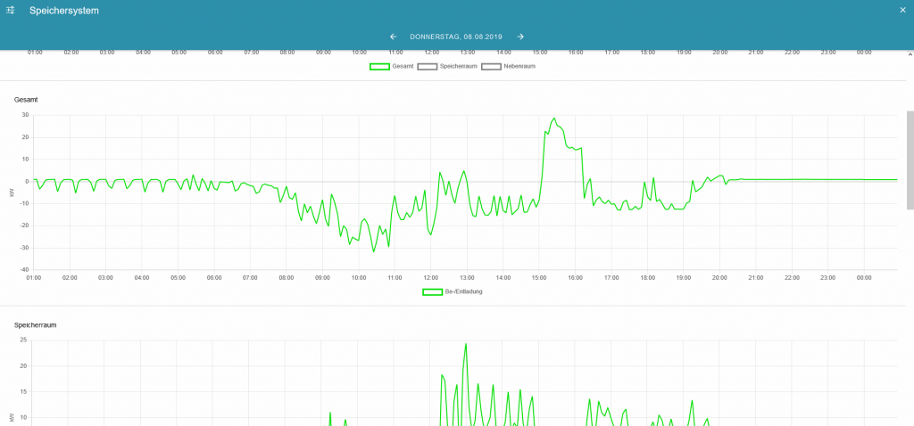Click the green Be-/Entladung legend swatch
Image resolution: width=914 pixels, height=426 pixels.
[x=433, y=291]
